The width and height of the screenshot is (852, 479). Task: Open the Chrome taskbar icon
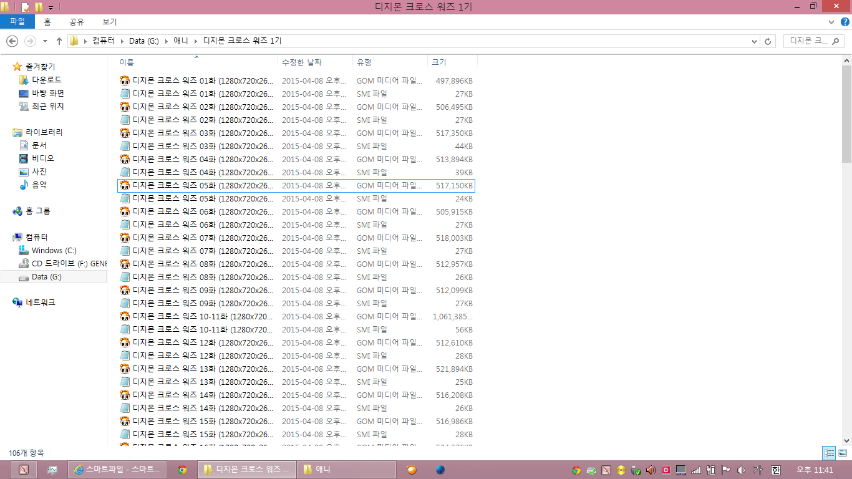coord(182,470)
